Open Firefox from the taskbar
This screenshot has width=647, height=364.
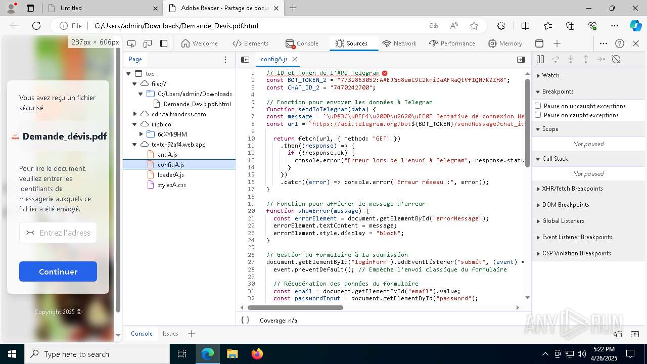coord(257,354)
